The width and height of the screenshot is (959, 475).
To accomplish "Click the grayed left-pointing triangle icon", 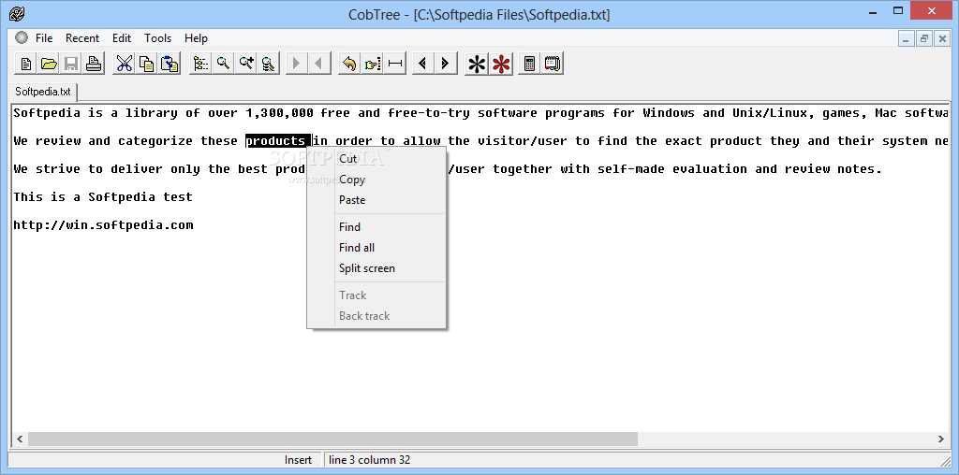I will [x=319, y=64].
